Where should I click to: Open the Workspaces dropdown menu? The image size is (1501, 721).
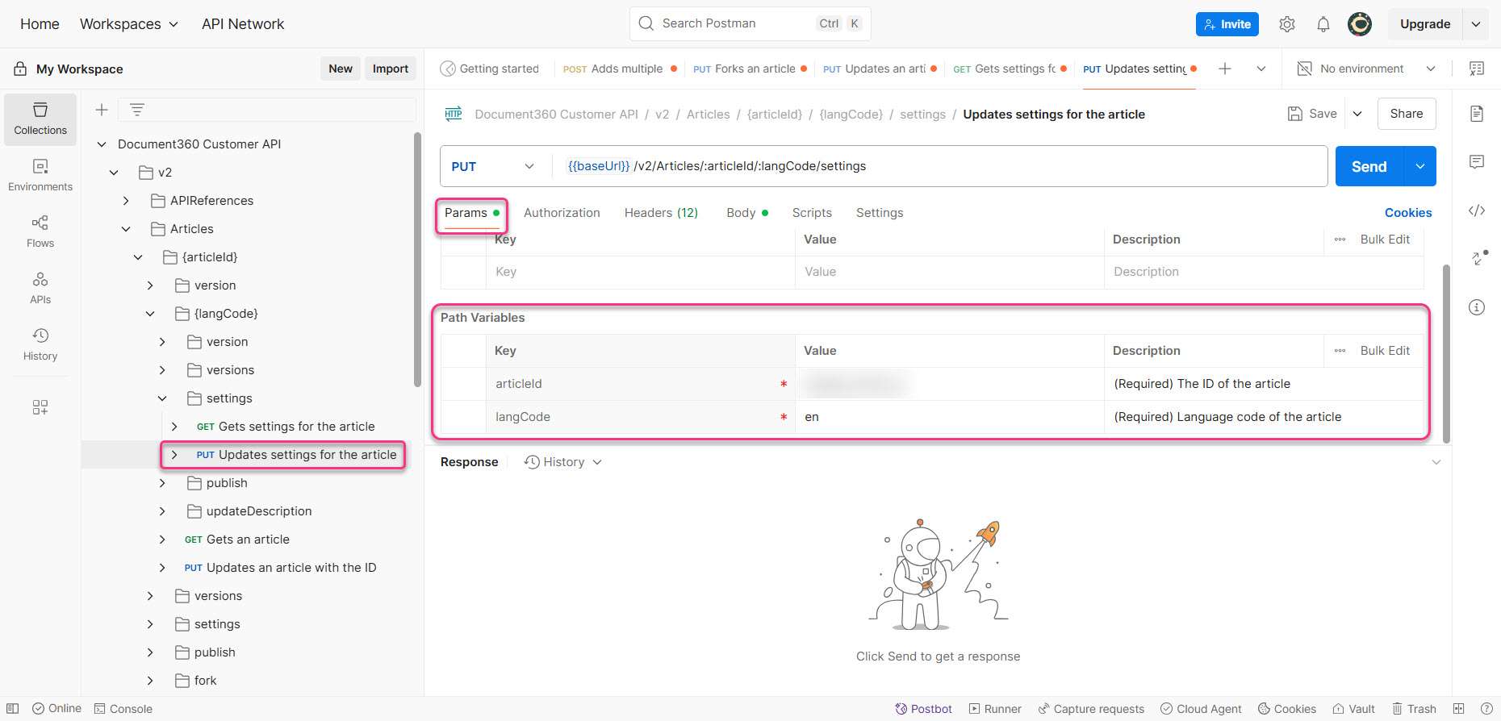point(128,24)
